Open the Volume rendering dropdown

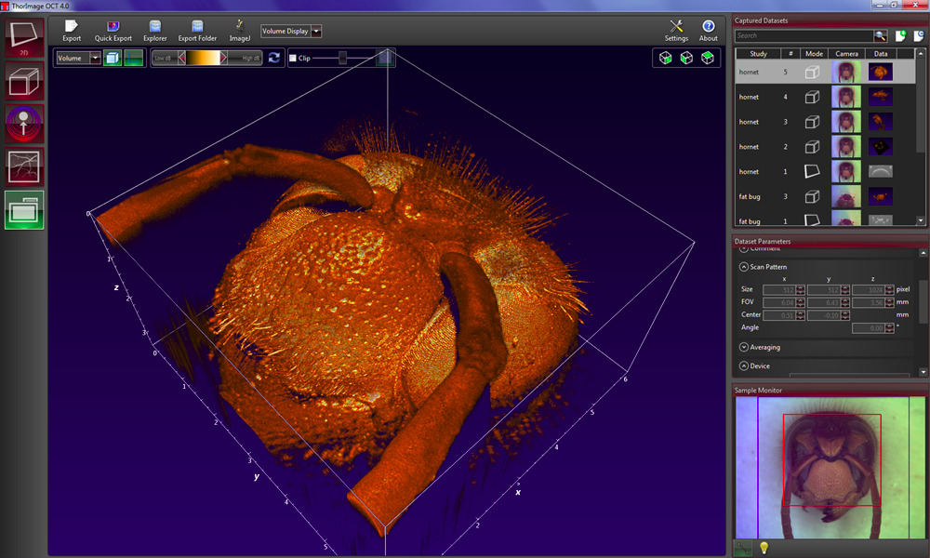tap(95, 58)
